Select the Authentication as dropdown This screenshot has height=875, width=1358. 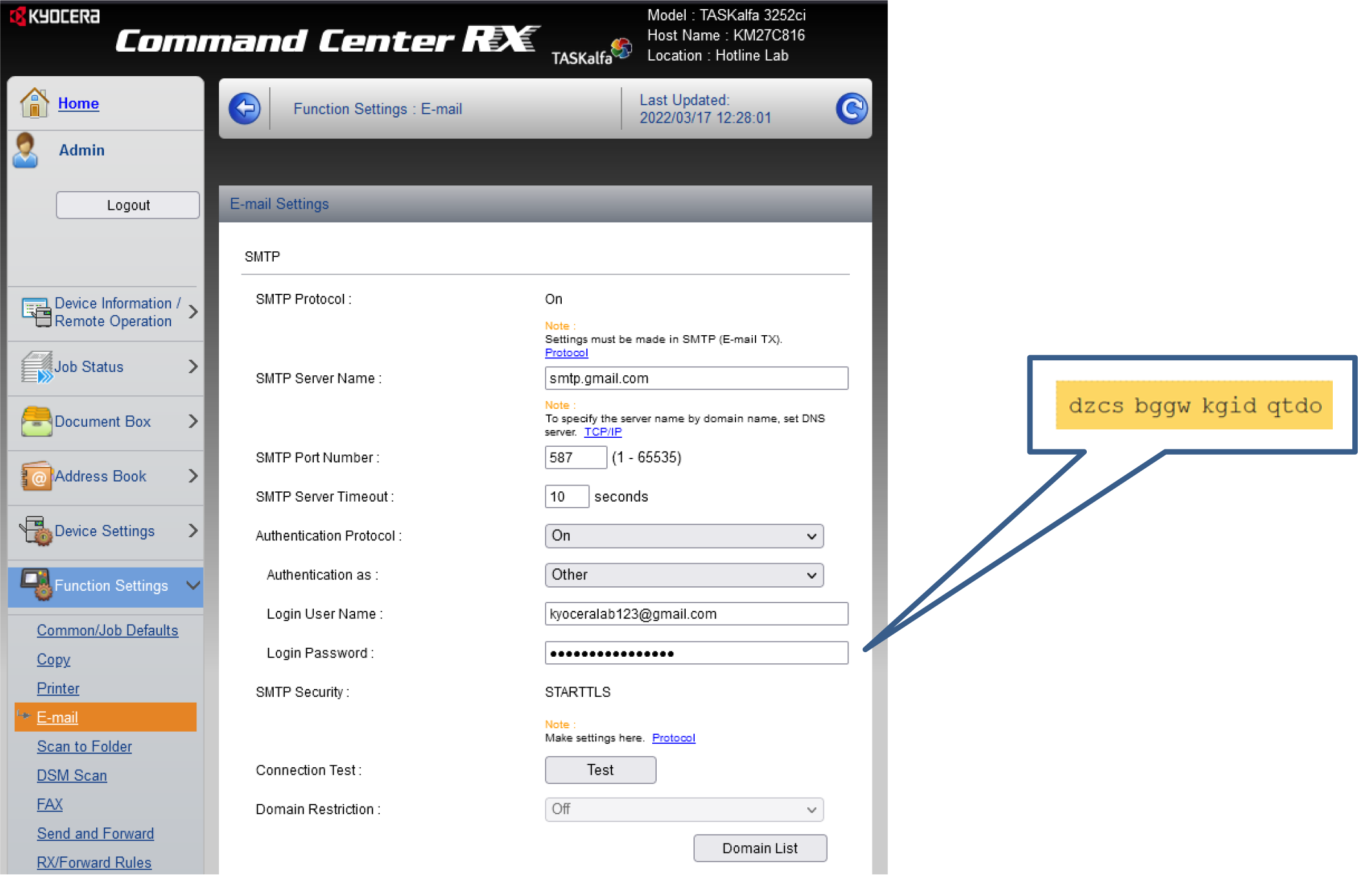point(683,574)
